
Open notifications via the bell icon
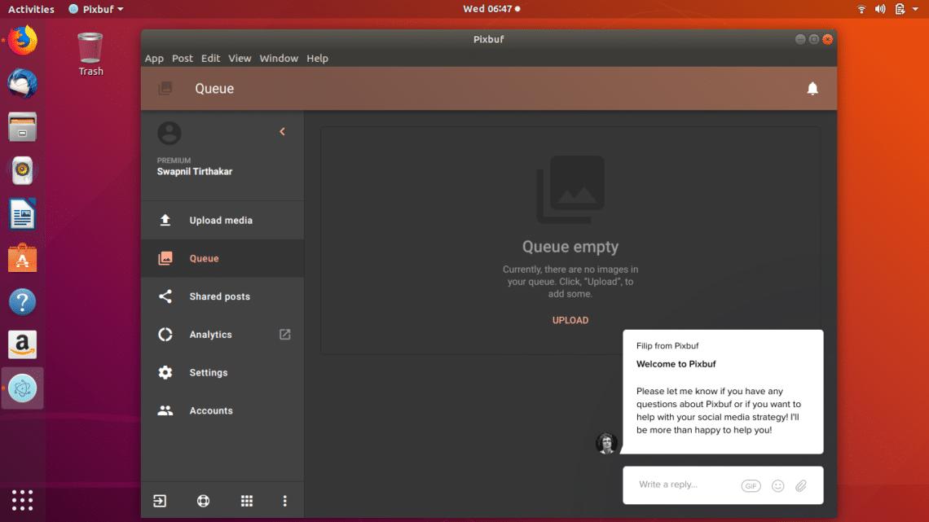click(812, 88)
